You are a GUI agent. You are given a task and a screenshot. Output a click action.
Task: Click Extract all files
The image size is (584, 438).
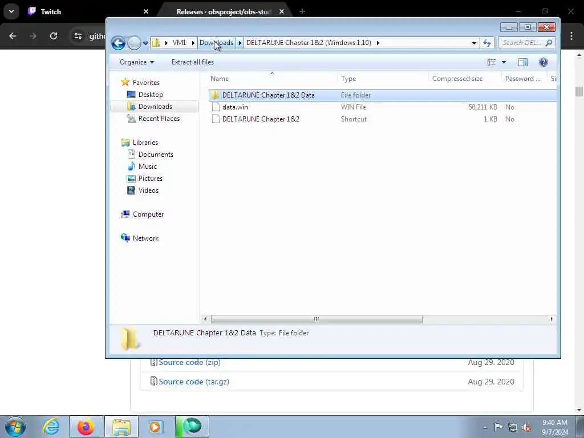coord(193,62)
